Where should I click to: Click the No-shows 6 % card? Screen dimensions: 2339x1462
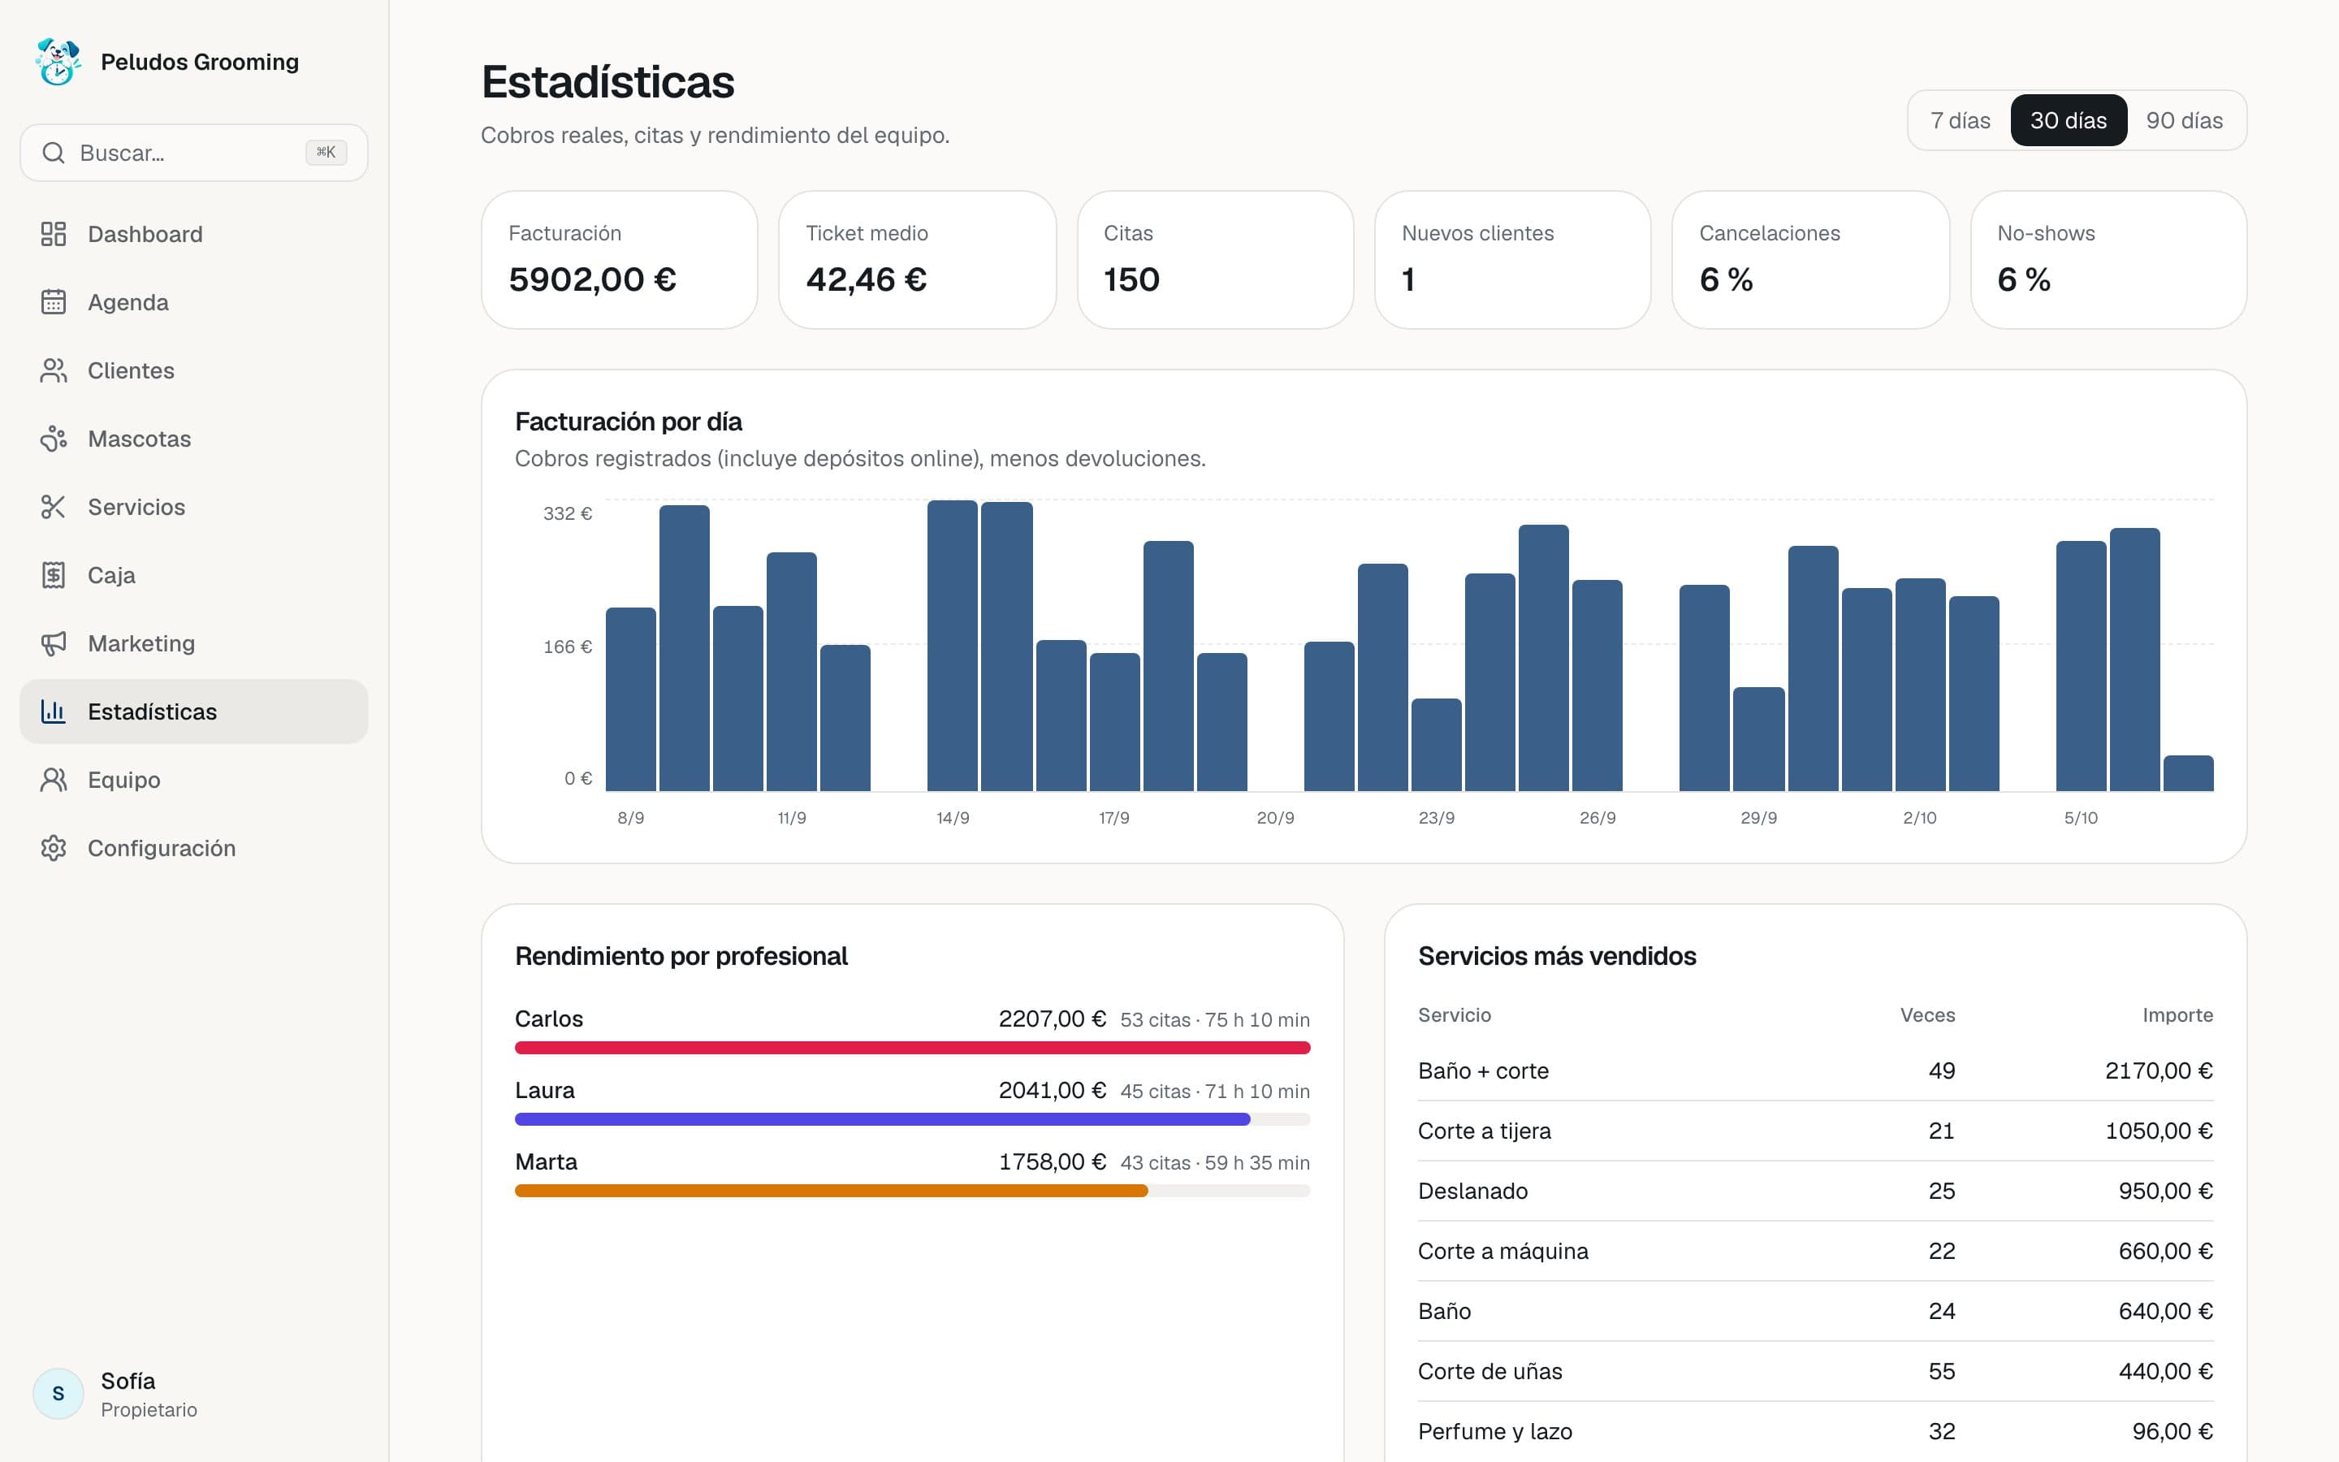pos(2108,259)
